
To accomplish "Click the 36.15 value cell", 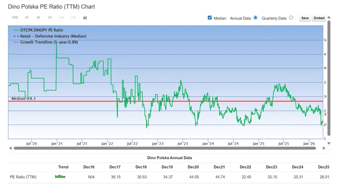I will tap(116, 177).
